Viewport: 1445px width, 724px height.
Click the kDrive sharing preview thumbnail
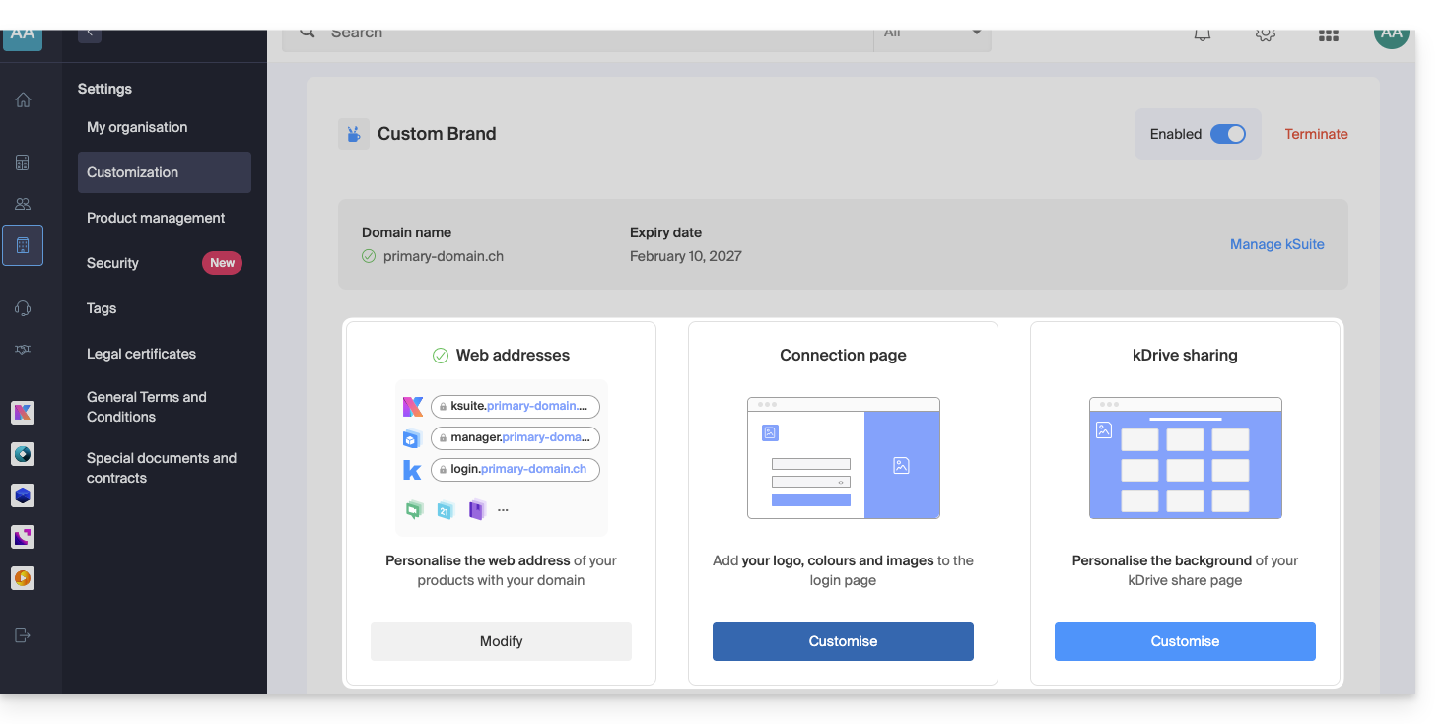pyautogui.click(x=1185, y=458)
